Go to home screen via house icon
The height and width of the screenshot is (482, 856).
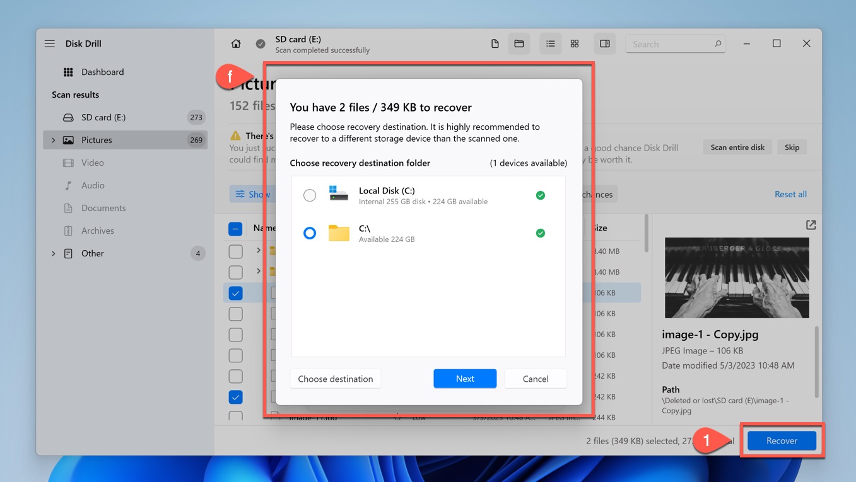[236, 43]
